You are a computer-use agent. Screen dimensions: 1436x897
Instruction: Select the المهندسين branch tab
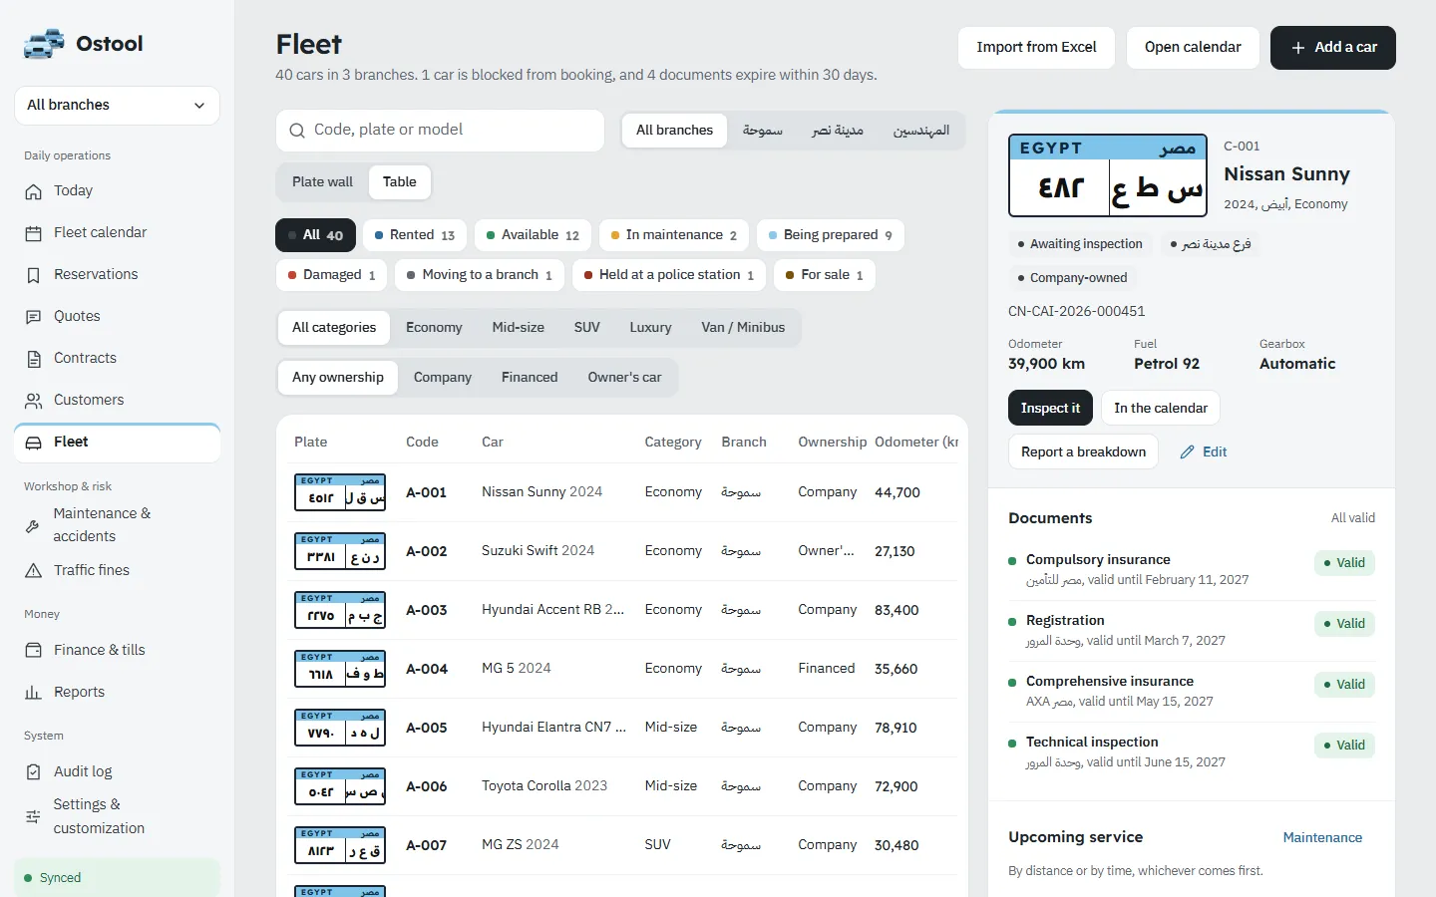click(921, 131)
